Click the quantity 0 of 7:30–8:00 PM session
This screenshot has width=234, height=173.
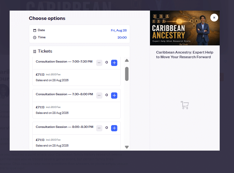pyautogui.click(x=106, y=95)
